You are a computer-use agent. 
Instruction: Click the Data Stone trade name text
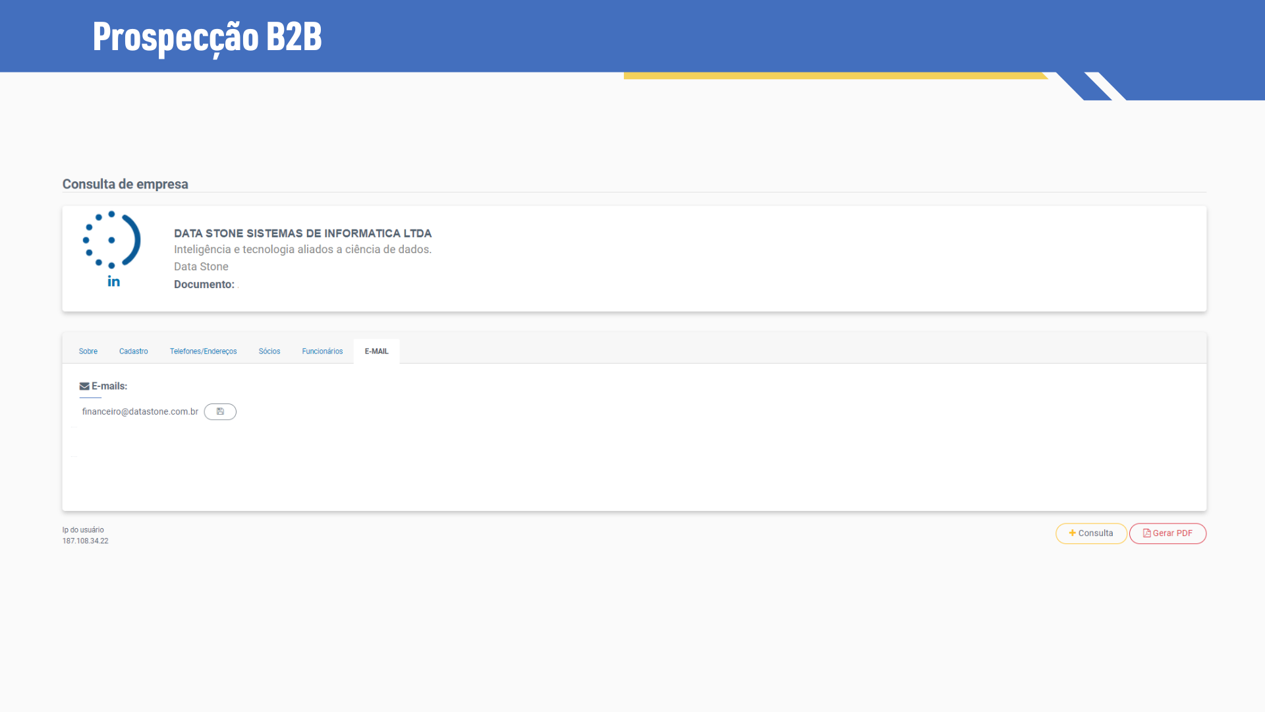[201, 266]
